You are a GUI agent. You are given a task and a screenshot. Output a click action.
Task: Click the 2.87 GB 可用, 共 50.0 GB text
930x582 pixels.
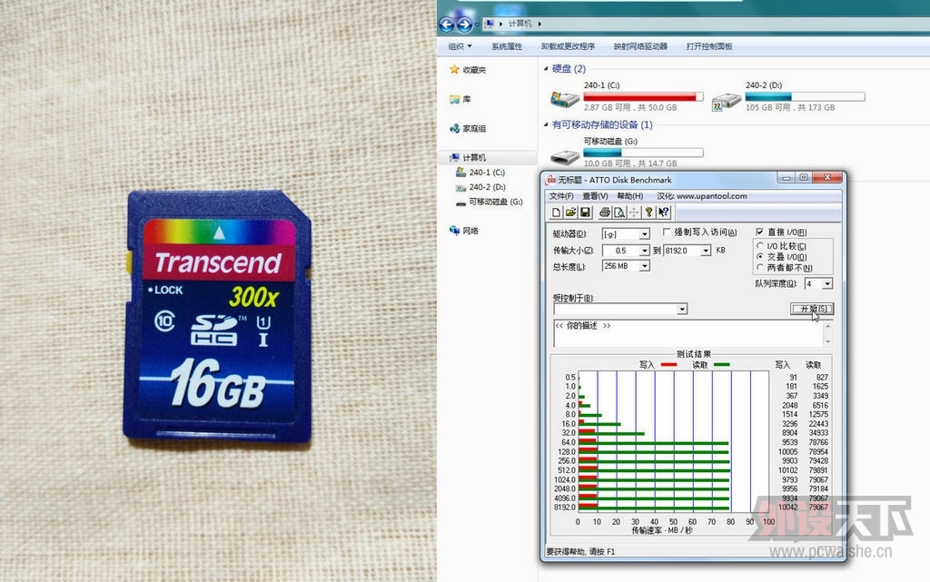click(630, 108)
